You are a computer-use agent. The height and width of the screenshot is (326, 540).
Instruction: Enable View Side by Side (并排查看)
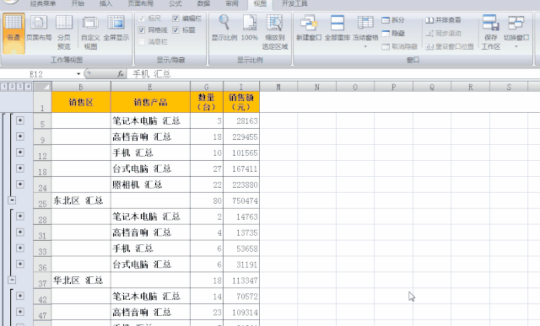pos(443,20)
